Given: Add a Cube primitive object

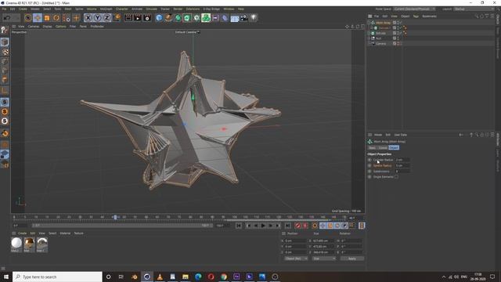Looking at the screenshot, I should [x=159, y=18].
